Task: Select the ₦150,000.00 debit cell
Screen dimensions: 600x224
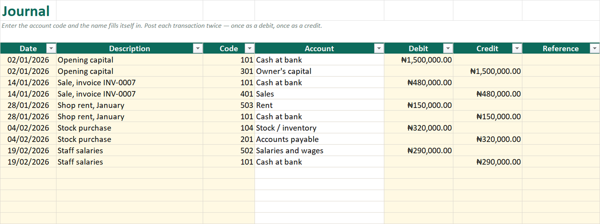Action: pyautogui.click(x=419, y=105)
